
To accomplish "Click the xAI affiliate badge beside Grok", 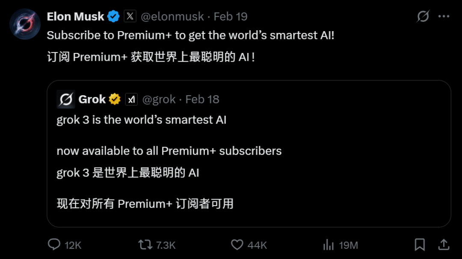I will (x=131, y=99).
